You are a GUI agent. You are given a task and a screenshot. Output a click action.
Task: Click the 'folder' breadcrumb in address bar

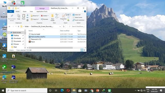coord(27,27)
